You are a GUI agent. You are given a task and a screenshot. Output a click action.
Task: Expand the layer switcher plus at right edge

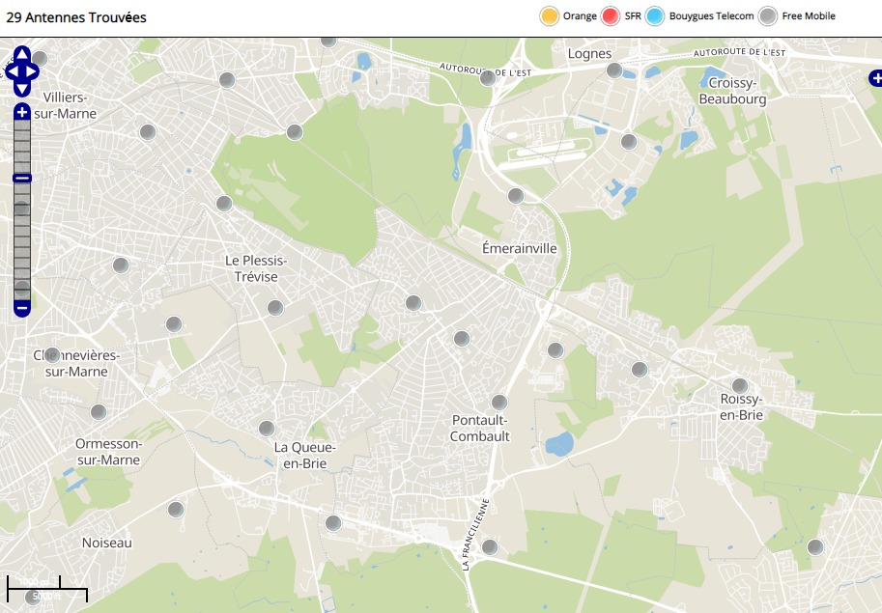pyautogui.click(x=874, y=79)
